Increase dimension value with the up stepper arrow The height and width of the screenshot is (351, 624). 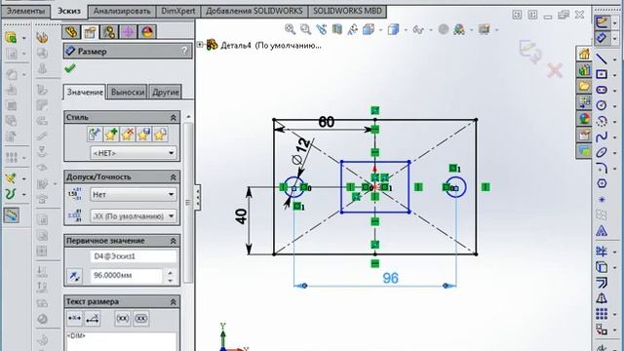pyautogui.click(x=171, y=272)
